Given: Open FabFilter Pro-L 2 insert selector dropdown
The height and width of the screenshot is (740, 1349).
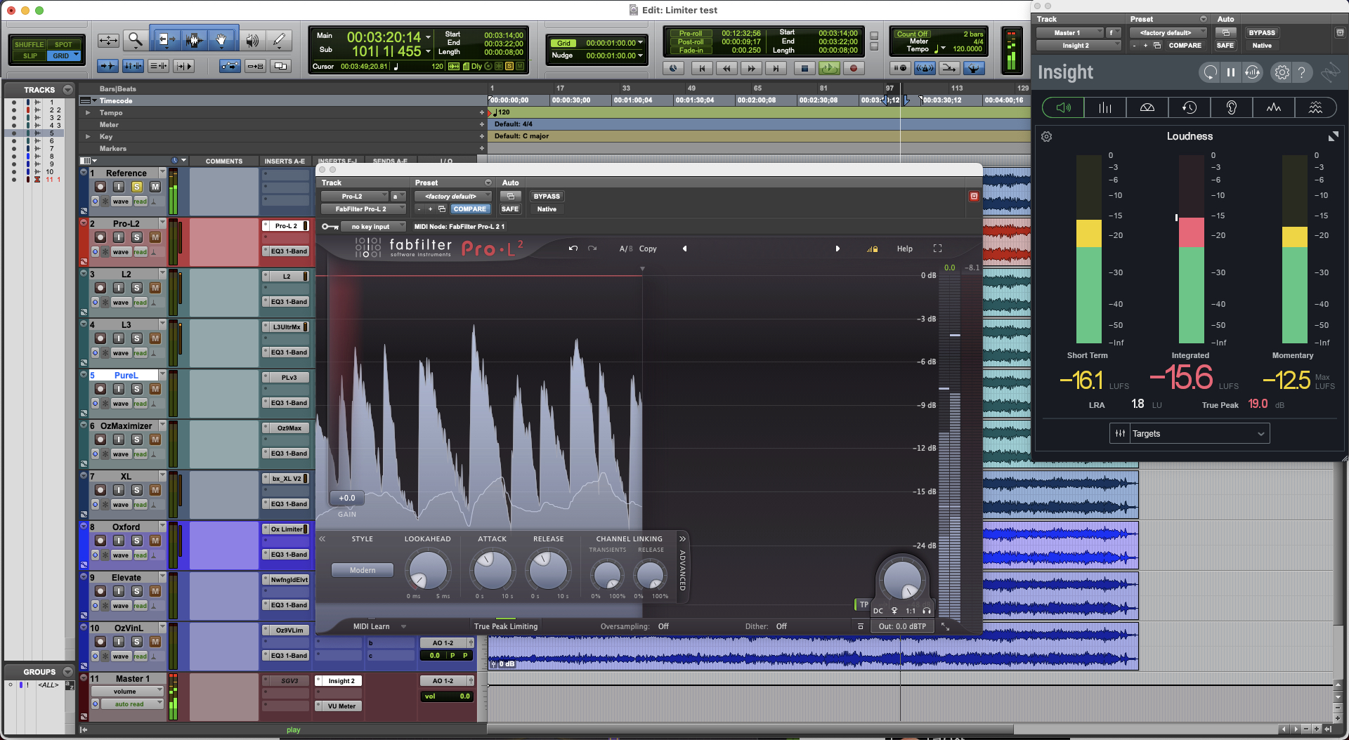Looking at the screenshot, I should [364, 209].
